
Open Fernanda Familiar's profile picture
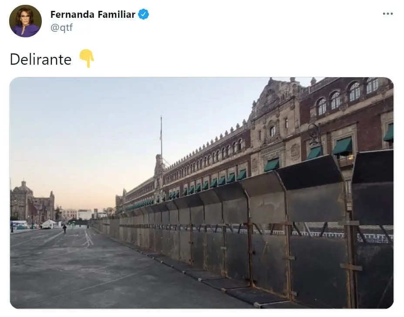pos(25,21)
